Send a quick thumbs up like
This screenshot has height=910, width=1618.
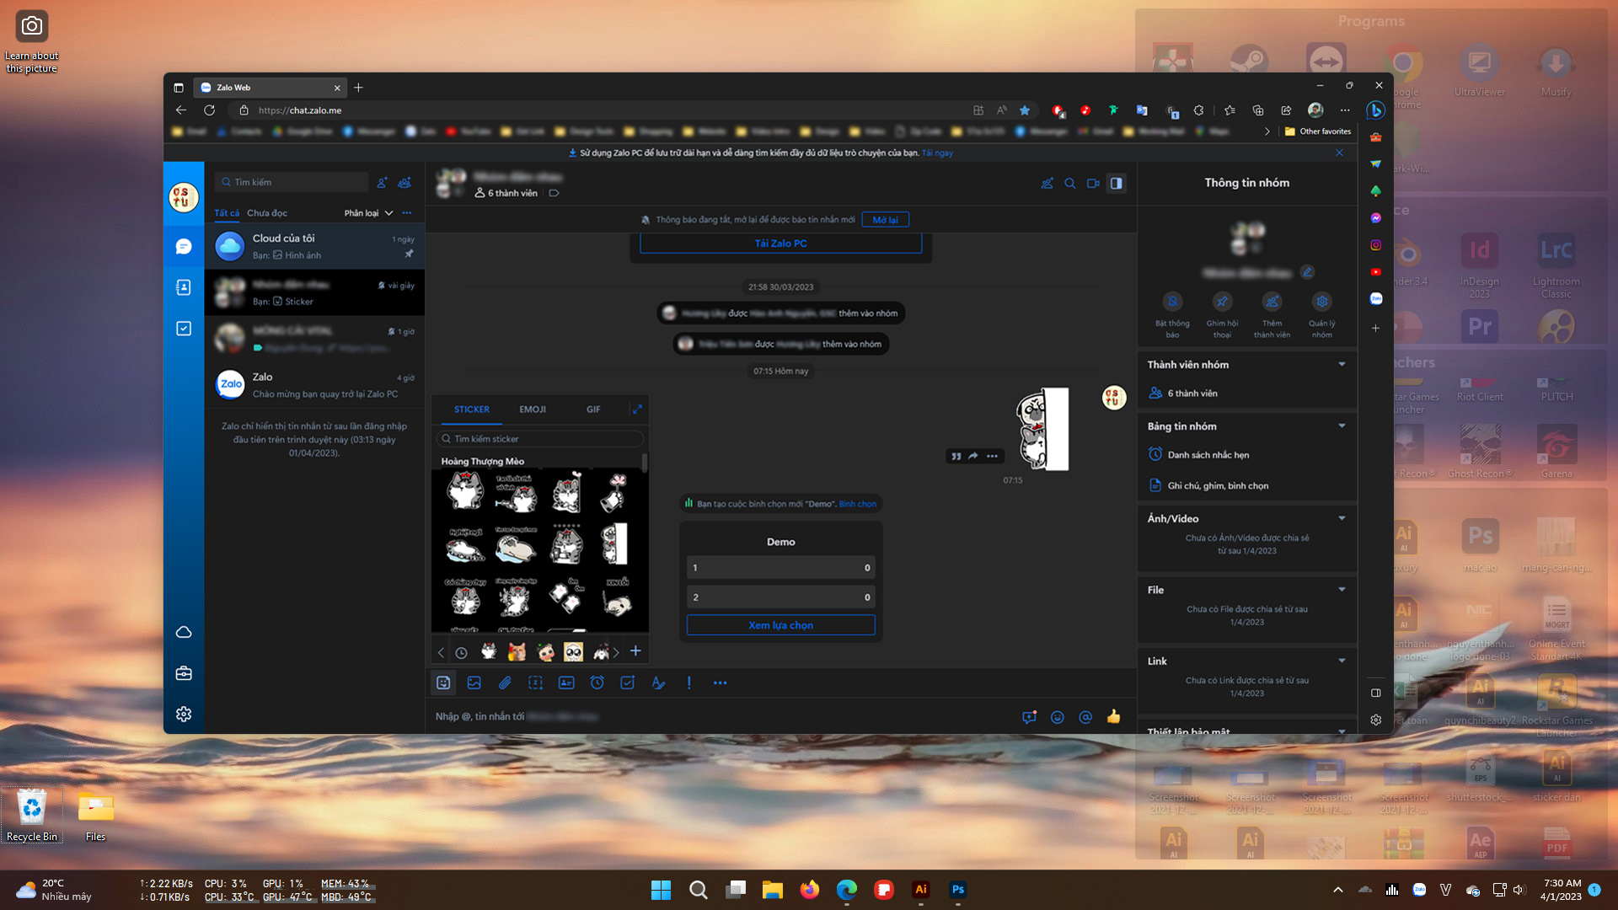(1113, 717)
